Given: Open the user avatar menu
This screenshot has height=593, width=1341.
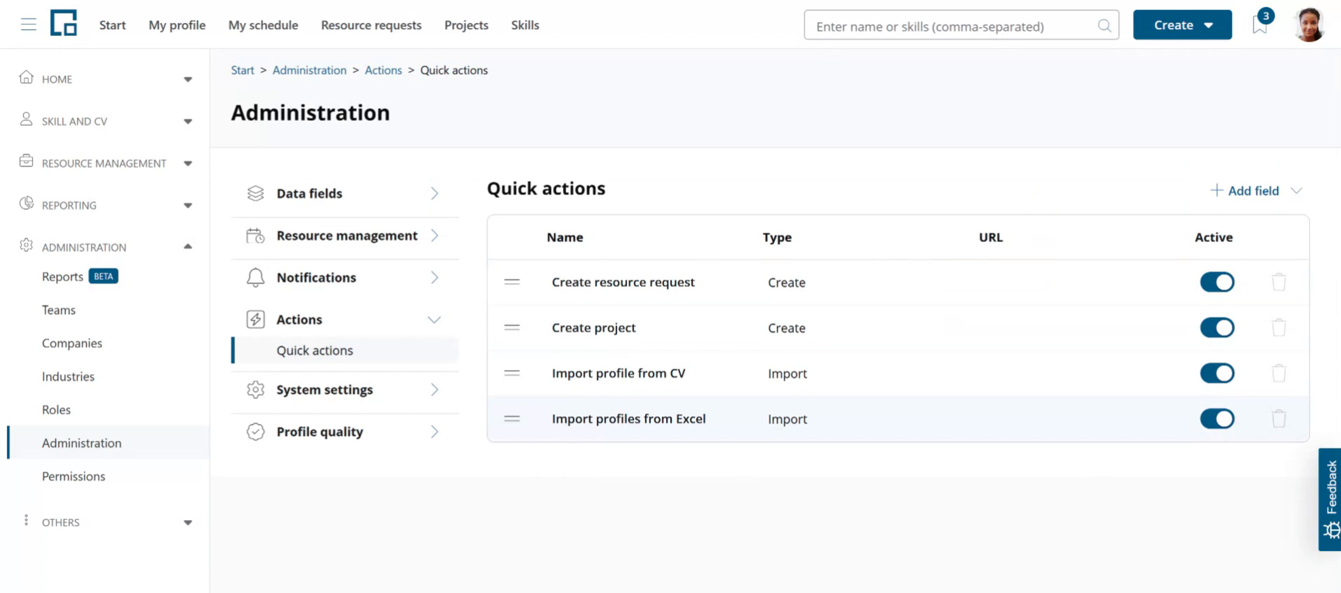Looking at the screenshot, I should 1309,25.
